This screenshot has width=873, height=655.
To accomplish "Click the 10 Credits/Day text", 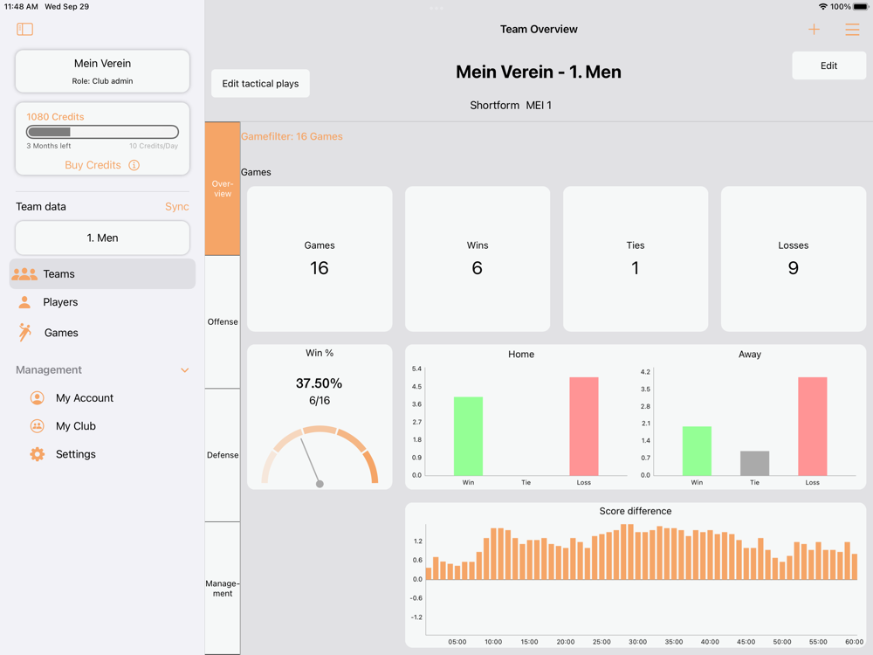I will [154, 146].
